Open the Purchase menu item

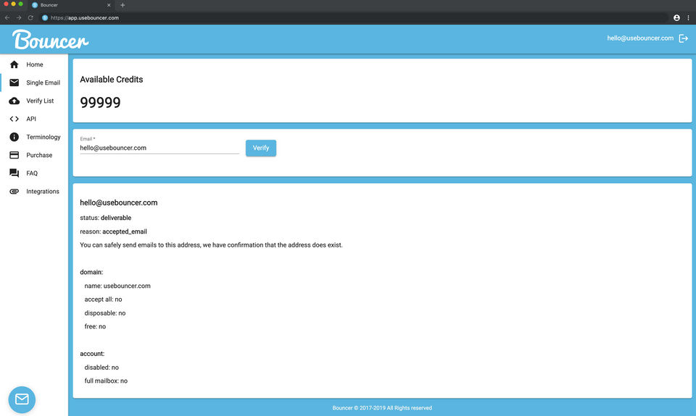pyautogui.click(x=34, y=155)
